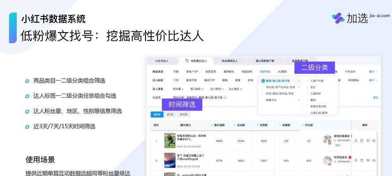Click 清空 to clear selected filters

point(376,98)
